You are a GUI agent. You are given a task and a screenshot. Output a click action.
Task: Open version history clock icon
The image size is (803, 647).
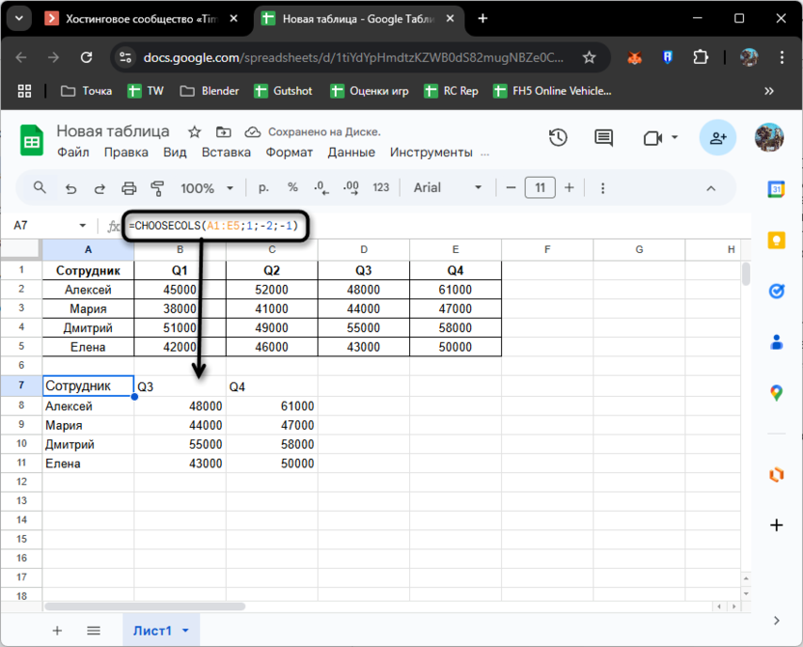click(x=558, y=138)
